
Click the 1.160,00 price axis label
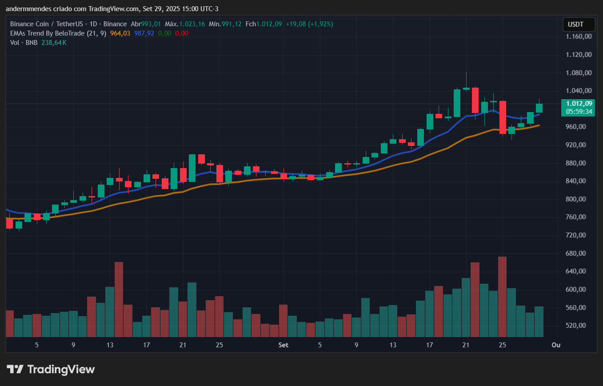click(579, 36)
